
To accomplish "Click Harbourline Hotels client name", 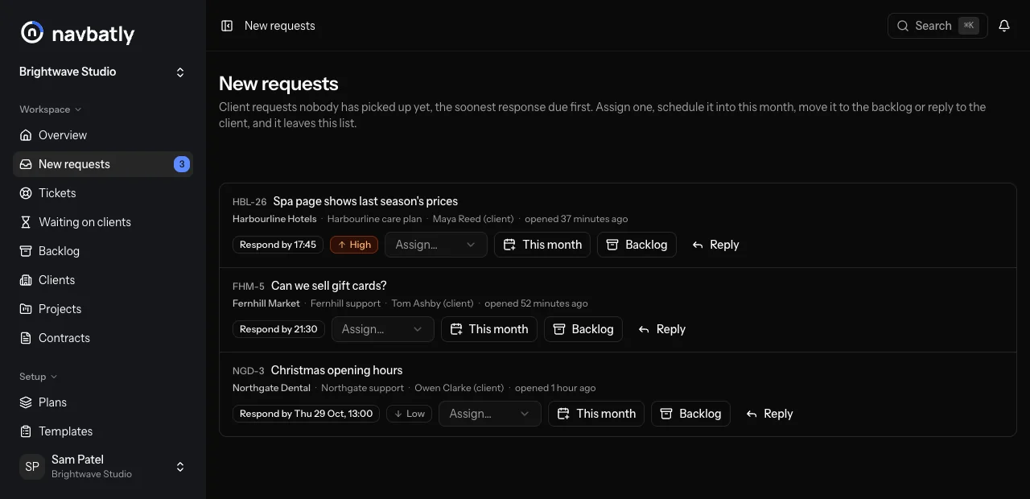I will (274, 219).
